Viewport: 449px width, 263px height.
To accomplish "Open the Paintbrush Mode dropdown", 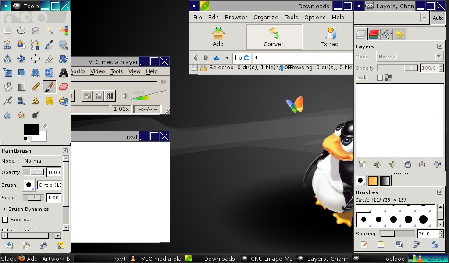I will (42, 161).
